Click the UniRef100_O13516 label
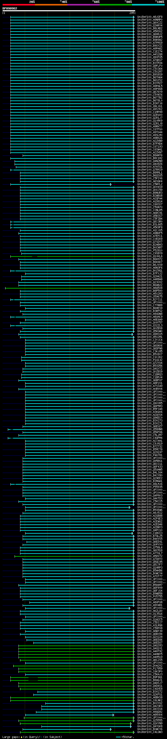The image size is (167, 739). pos(150,614)
